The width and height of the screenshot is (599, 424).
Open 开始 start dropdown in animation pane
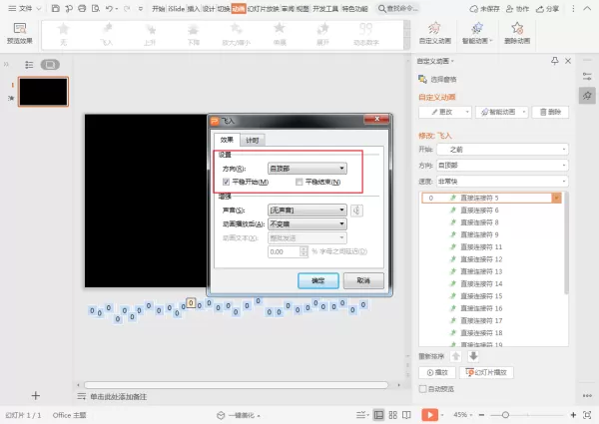(502, 150)
